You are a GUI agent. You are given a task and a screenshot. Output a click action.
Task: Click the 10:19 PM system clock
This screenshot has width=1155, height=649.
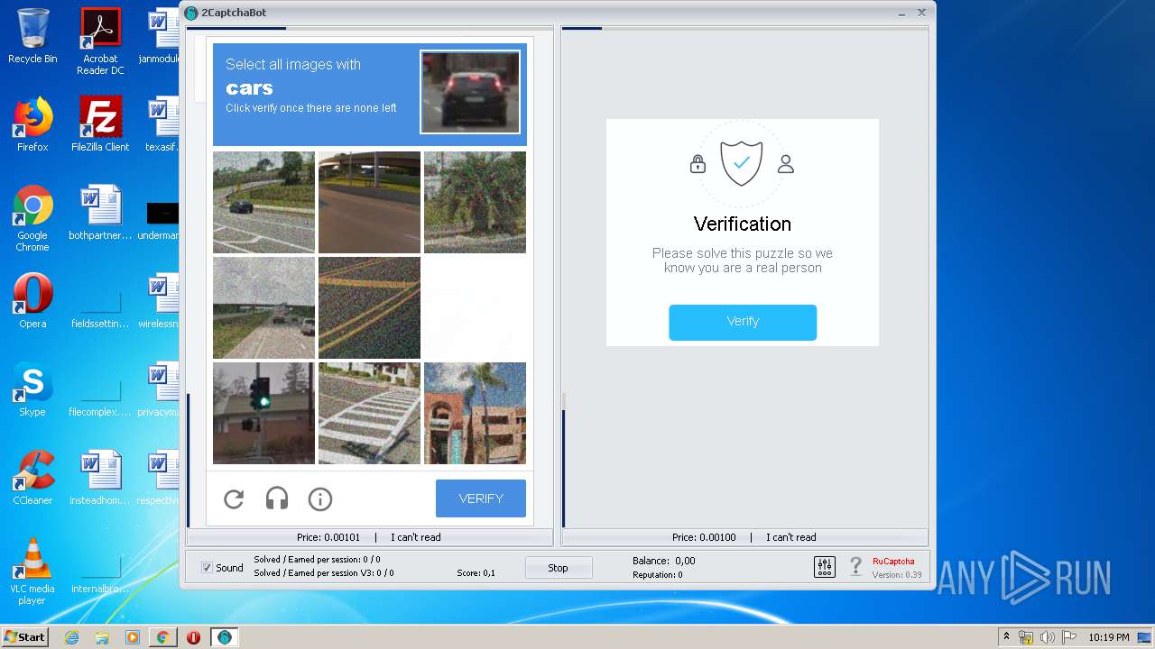click(1108, 637)
